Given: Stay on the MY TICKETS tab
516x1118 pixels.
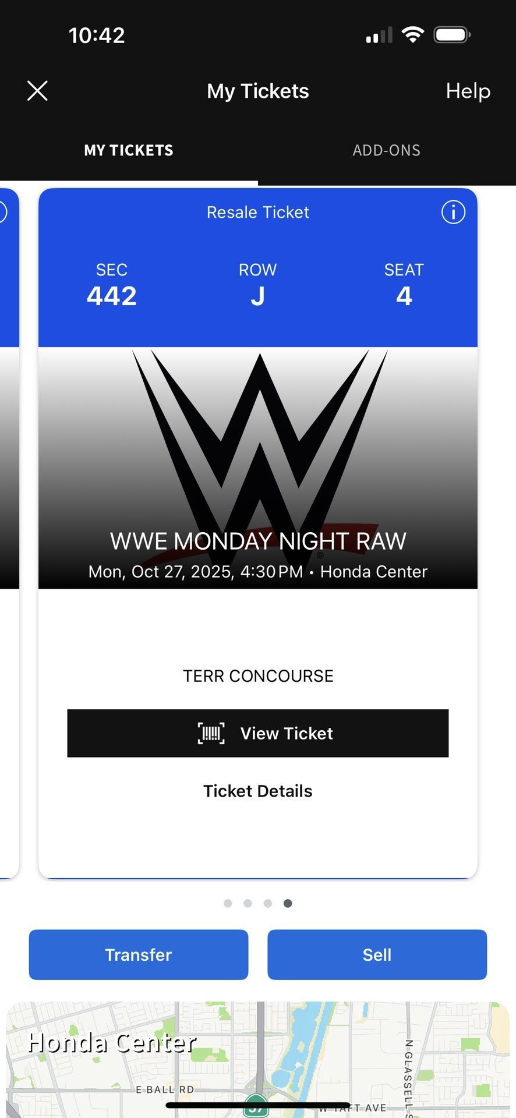Looking at the screenshot, I should point(128,150).
